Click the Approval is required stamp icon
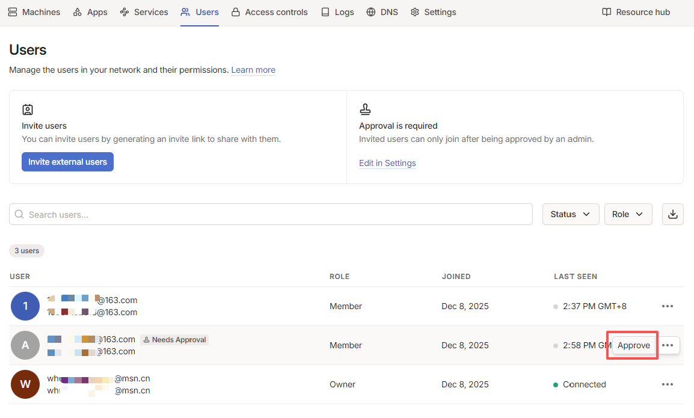 point(365,109)
